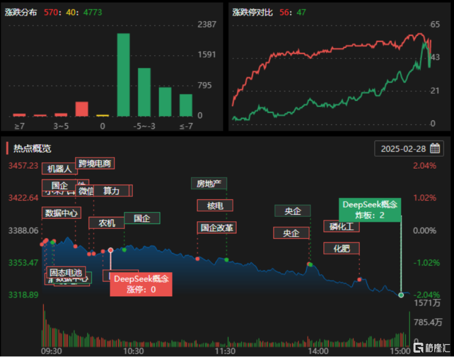Image resolution: width=454 pixels, height=357 pixels.
Task: Click the green DeepSeek概念 炸板 tooltip
Action: click(x=370, y=210)
